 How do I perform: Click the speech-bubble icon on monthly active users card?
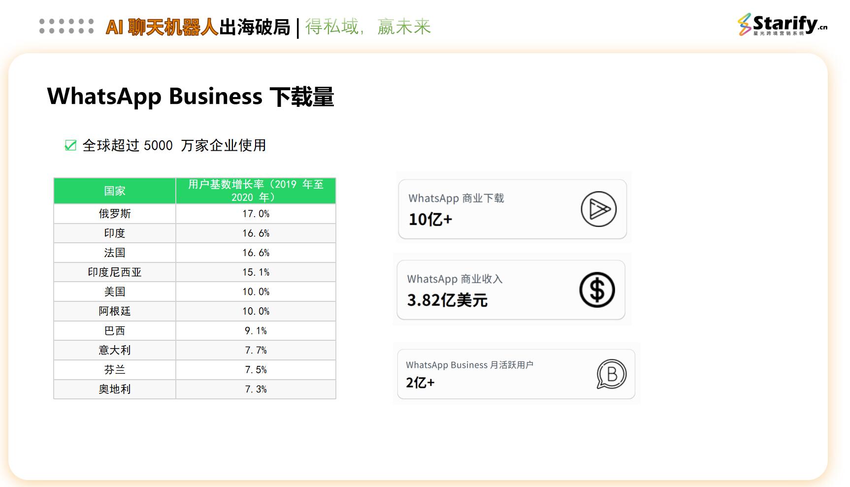pyautogui.click(x=611, y=374)
